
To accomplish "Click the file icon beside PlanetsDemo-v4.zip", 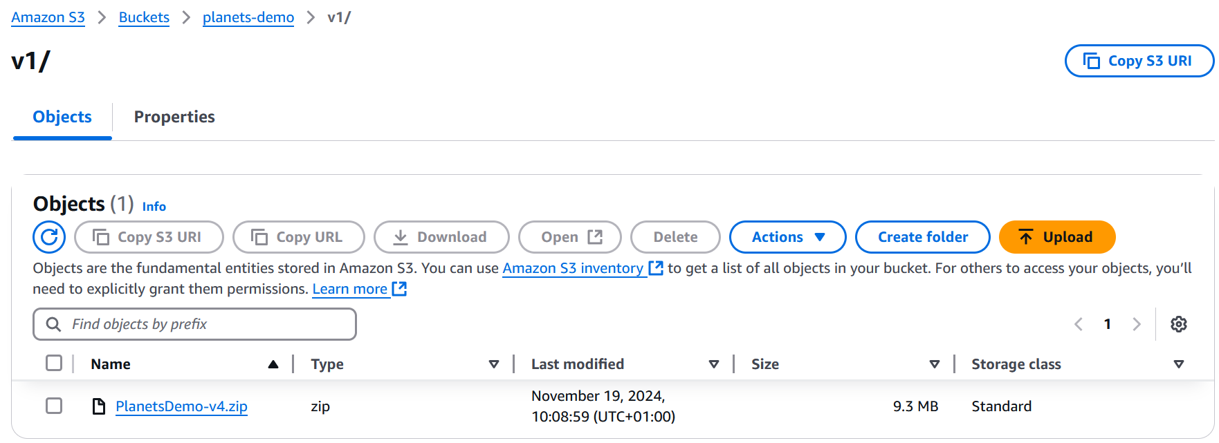I will tap(98, 406).
